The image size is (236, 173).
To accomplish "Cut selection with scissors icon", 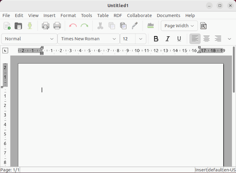I will [x=100, y=26].
